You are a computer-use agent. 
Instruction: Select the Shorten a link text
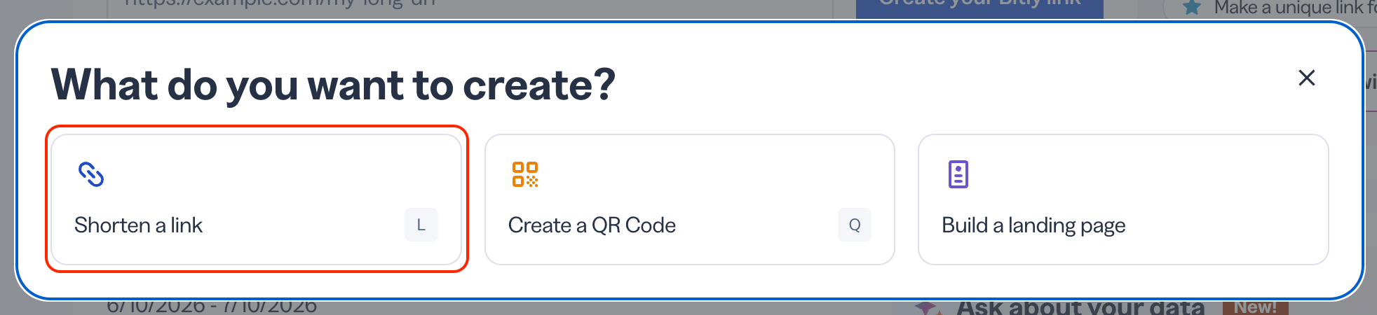point(138,225)
